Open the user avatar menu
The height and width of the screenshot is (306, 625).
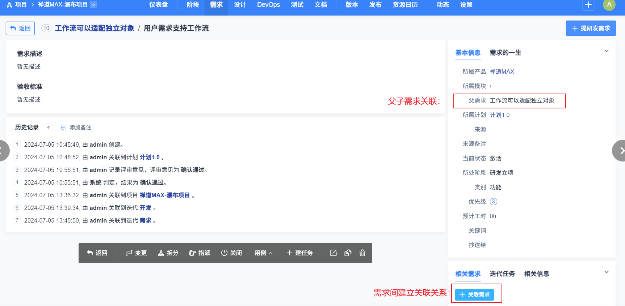609,5
